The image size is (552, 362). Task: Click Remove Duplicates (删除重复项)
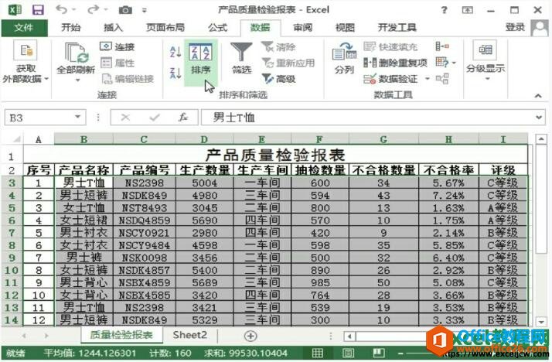(x=394, y=63)
